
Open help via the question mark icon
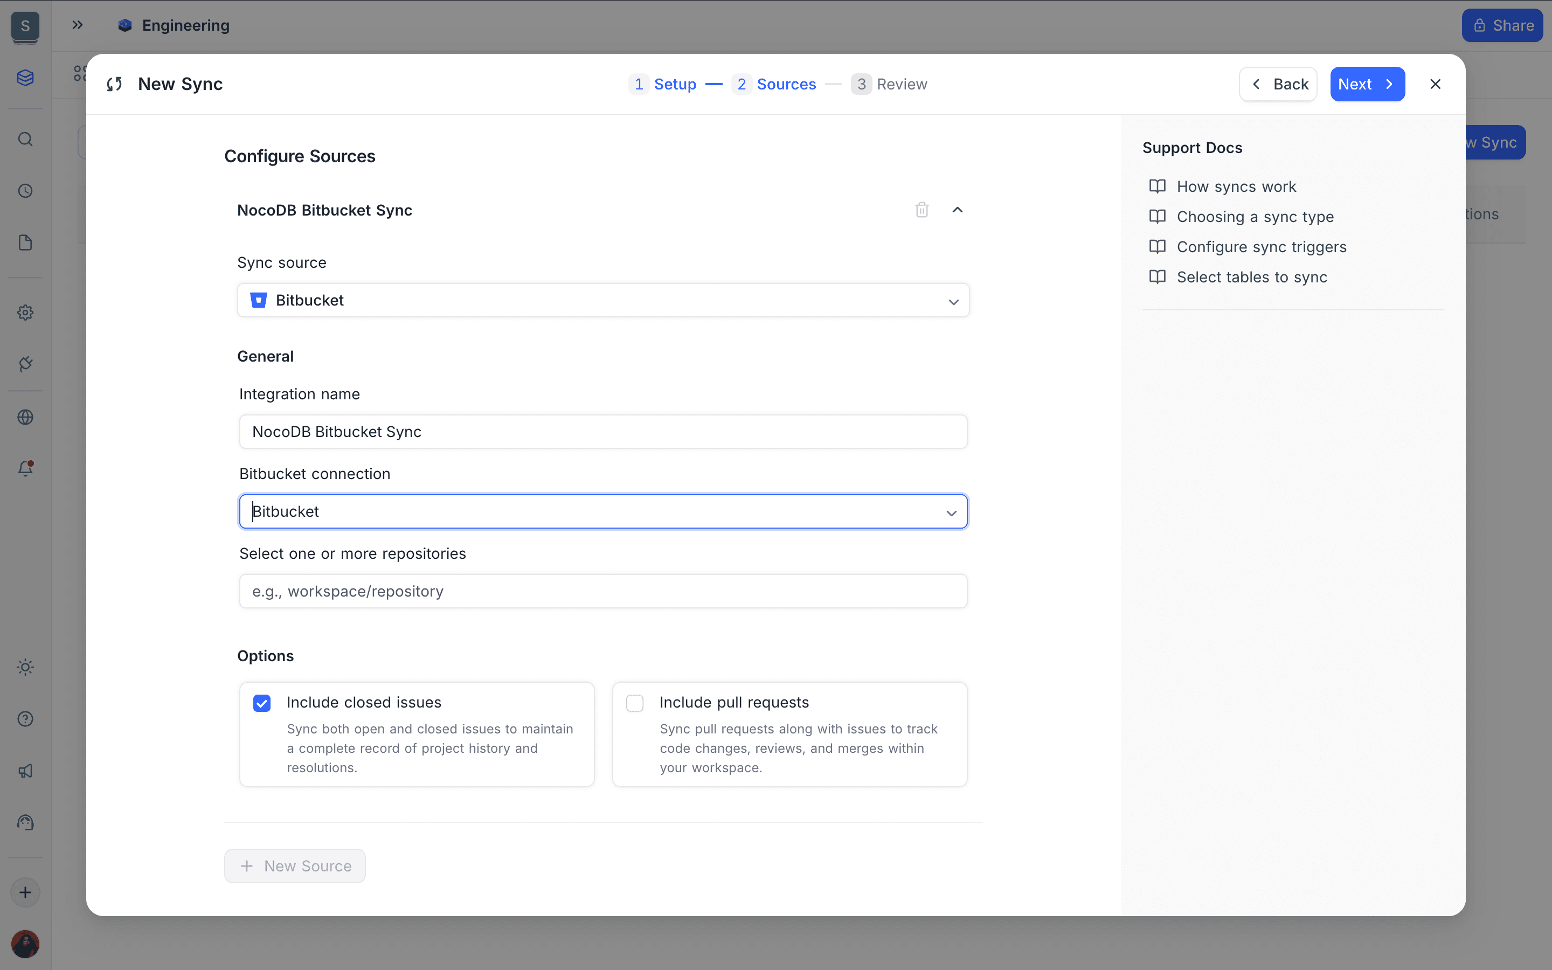point(26,718)
